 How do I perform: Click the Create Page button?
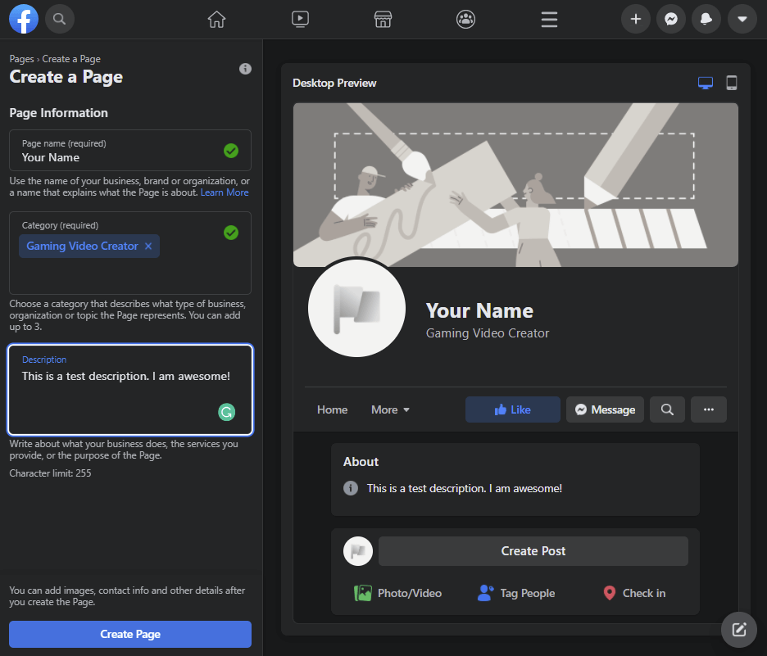pyautogui.click(x=130, y=634)
